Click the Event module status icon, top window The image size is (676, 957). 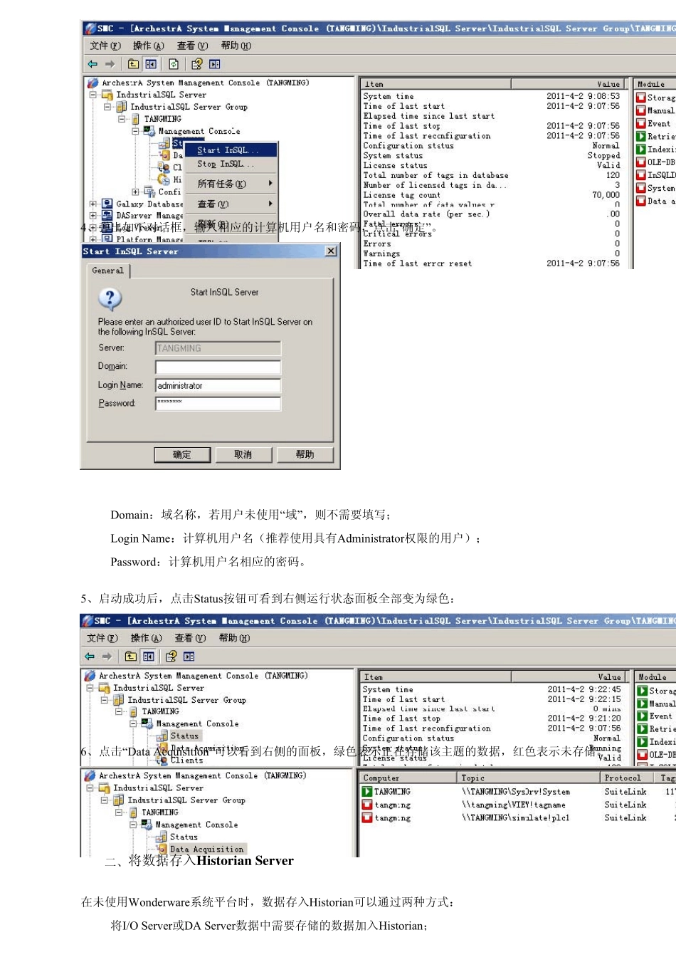pos(641,123)
